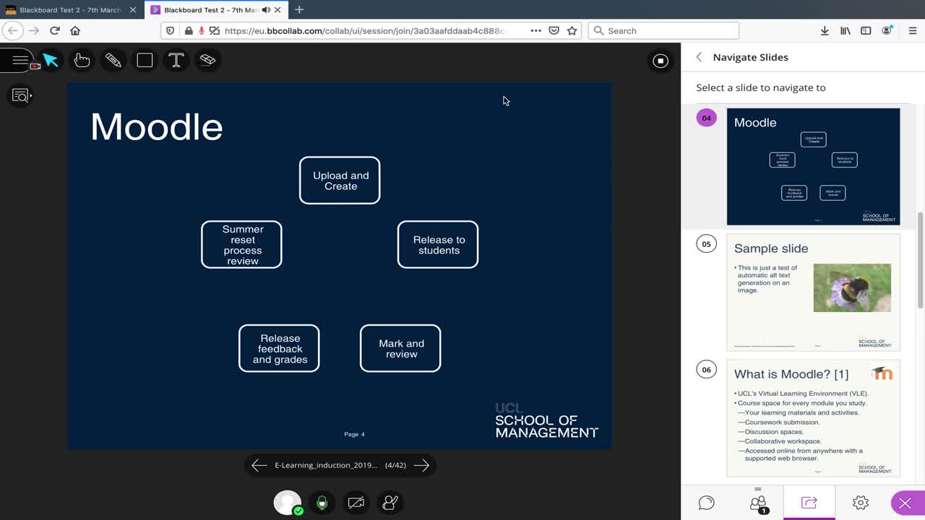Select slide 04 Moodle thumbnail
This screenshot has width=925, height=520.
pyautogui.click(x=813, y=166)
